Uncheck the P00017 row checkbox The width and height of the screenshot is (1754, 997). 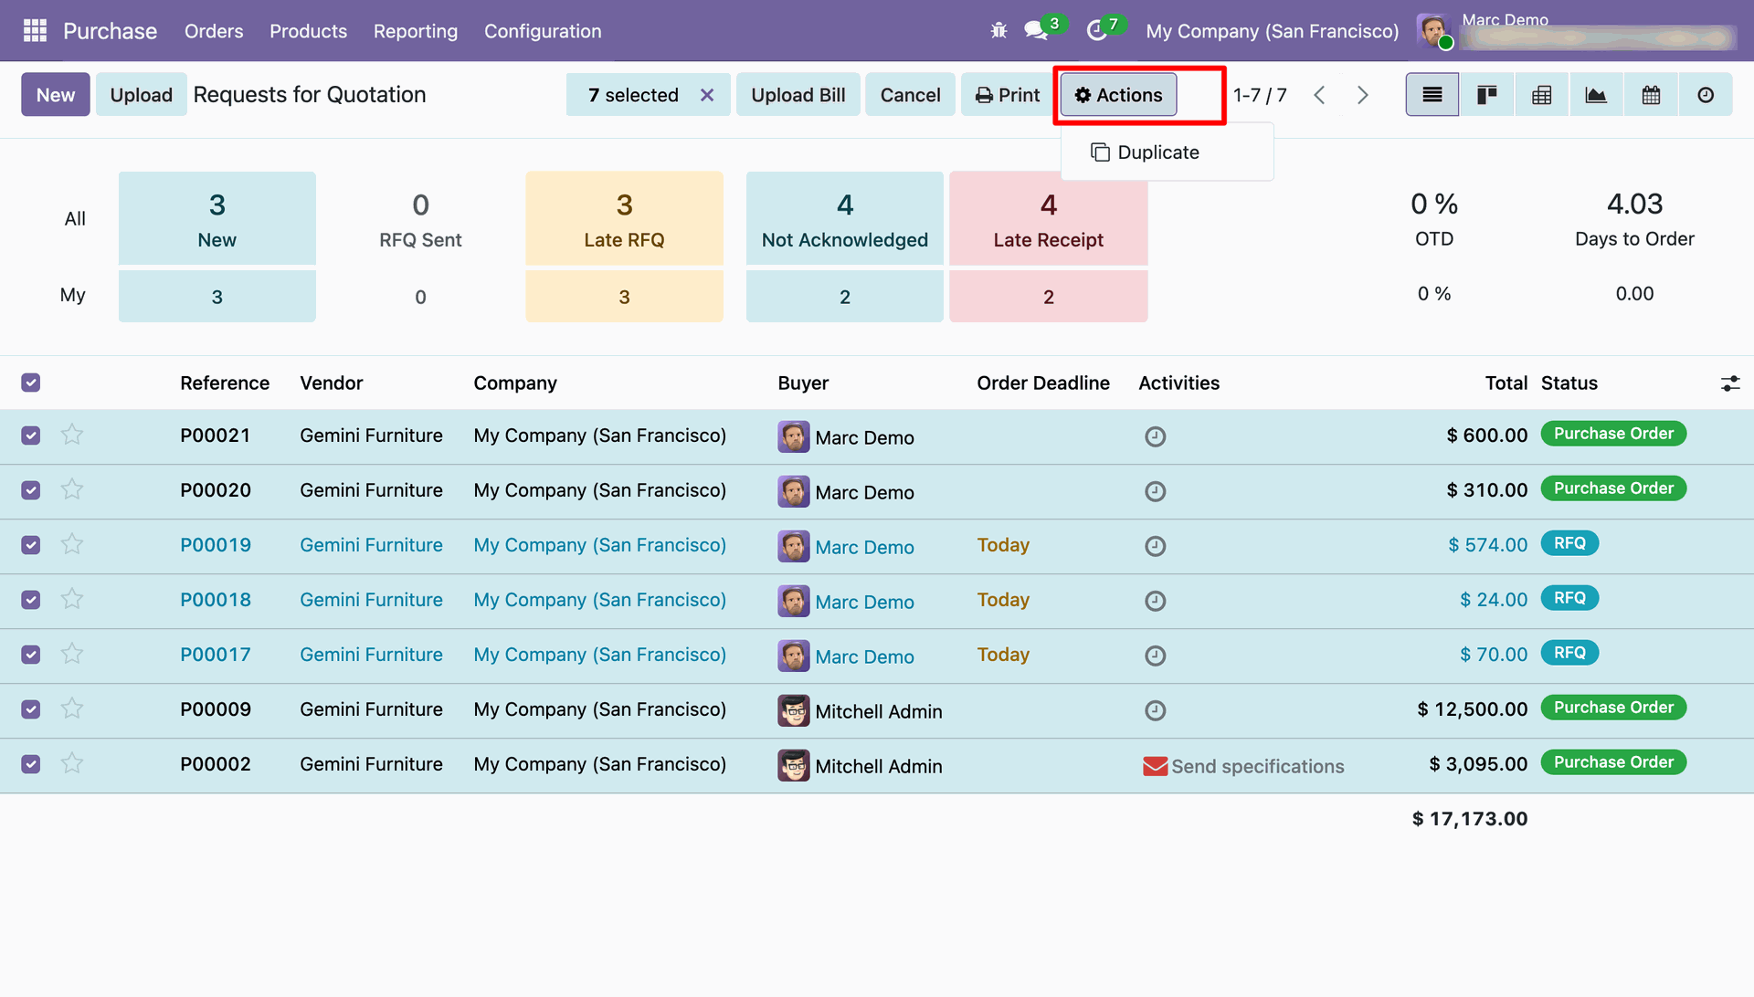(31, 655)
